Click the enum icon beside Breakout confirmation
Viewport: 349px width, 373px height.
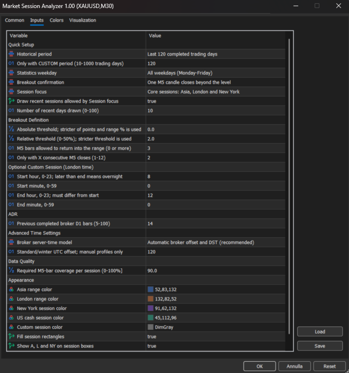click(x=11, y=82)
